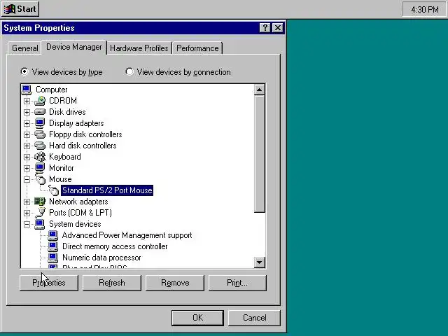Select the Disk drives label

(x=67, y=112)
